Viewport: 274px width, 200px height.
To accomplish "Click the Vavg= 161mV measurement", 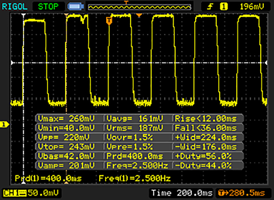I will pyautogui.click(x=135, y=119).
